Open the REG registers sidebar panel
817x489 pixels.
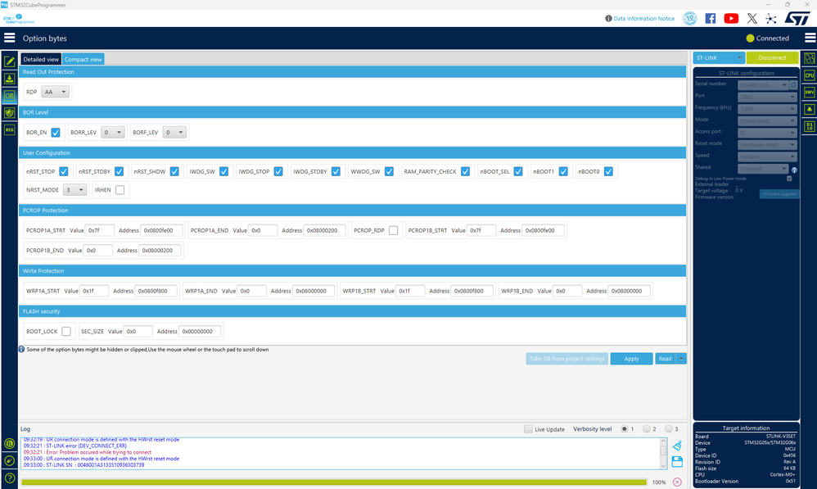coord(9,129)
